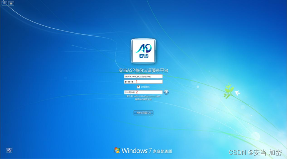Click the 安当 logo user tile
This screenshot has height=159, width=287.
tap(143, 51)
